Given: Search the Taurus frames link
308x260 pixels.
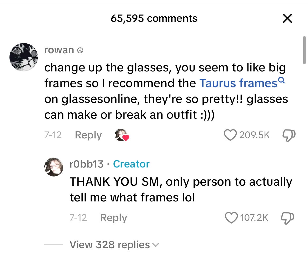Looking at the screenshot, I should point(238,83).
